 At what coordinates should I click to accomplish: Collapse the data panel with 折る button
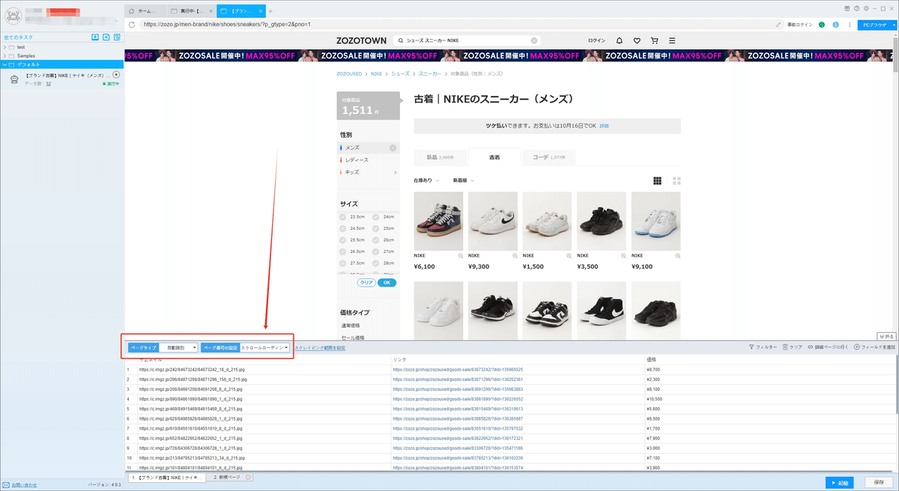point(886,337)
